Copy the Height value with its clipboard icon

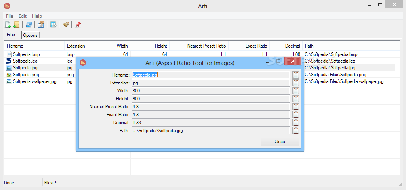pos(296,99)
